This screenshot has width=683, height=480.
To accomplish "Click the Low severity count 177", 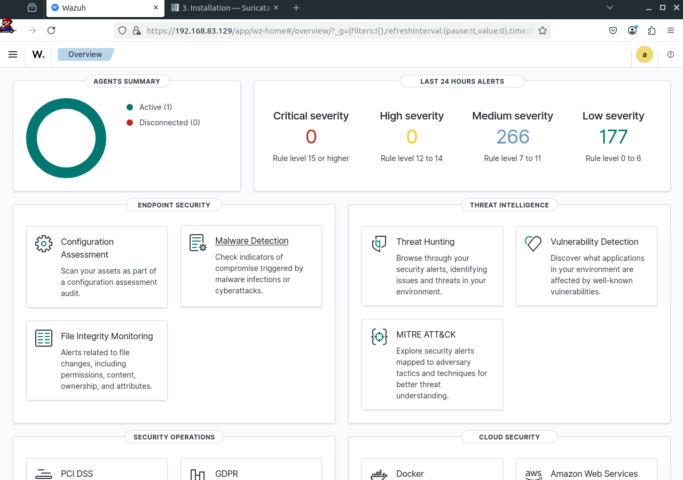I will tap(614, 137).
